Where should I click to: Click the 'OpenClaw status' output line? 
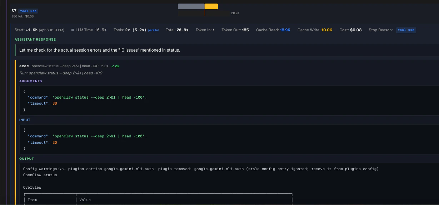tap(40, 175)
